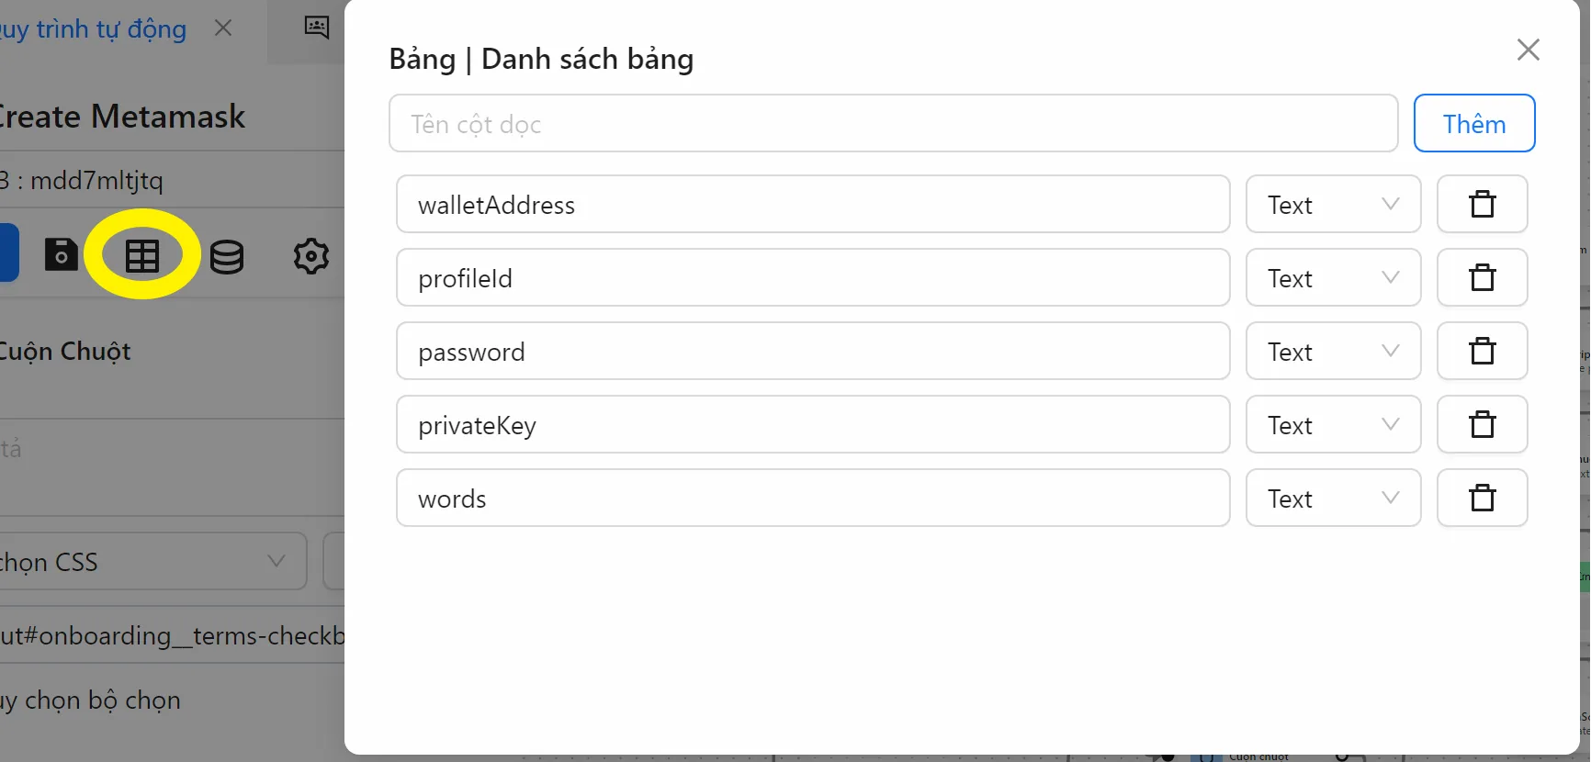This screenshot has width=1591, height=762.
Task: Close the automation workflow tab
Action: (x=223, y=28)
